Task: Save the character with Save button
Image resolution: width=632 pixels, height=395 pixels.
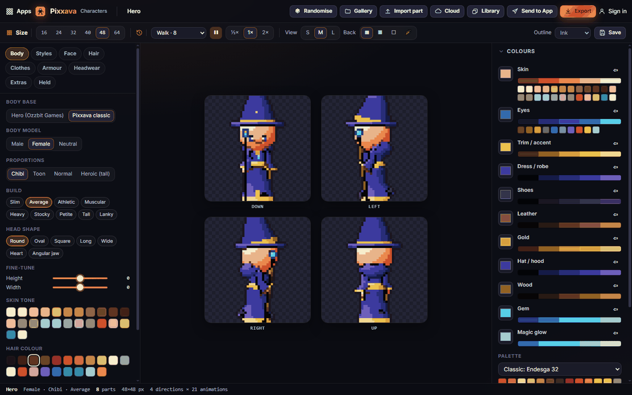Action: (x=610, y=33)
